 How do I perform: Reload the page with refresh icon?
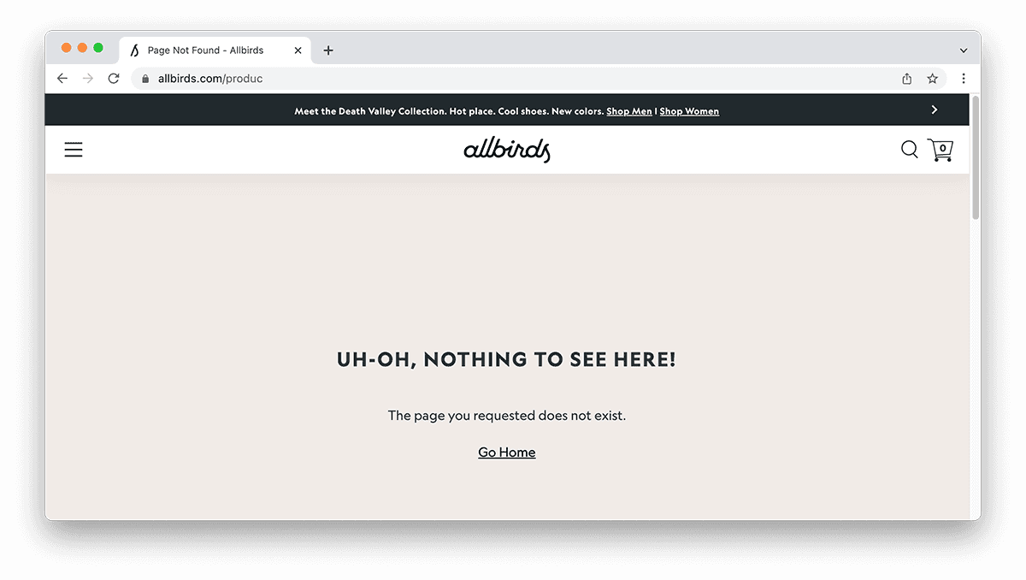(x=113, y=79)
